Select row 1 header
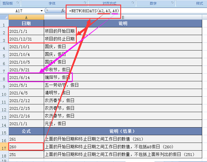This screenshot has width=207, height=162. coord(4,24)
